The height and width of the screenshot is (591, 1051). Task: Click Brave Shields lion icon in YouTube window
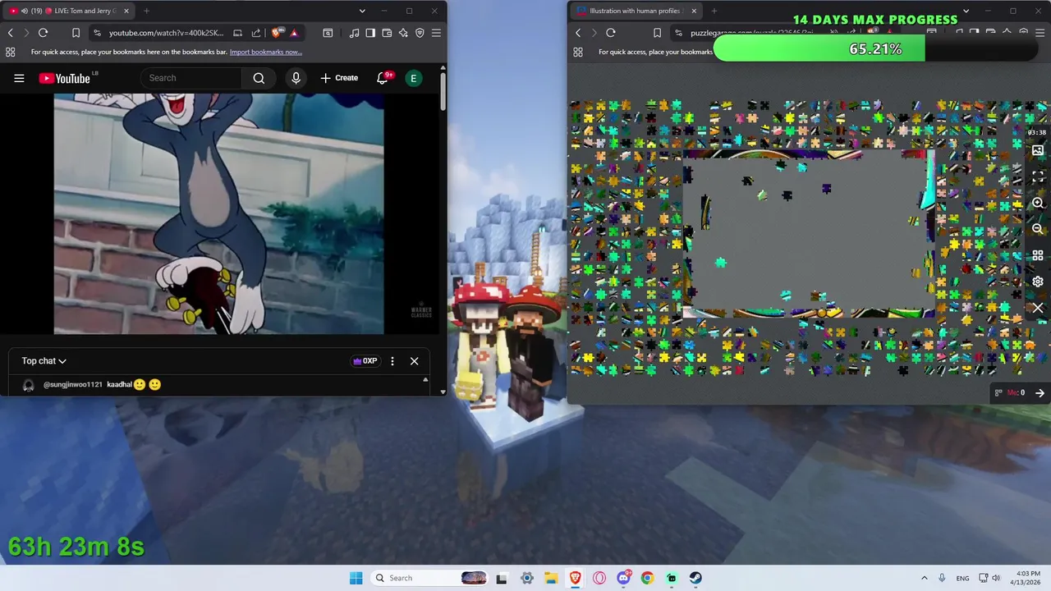[277, 33]
